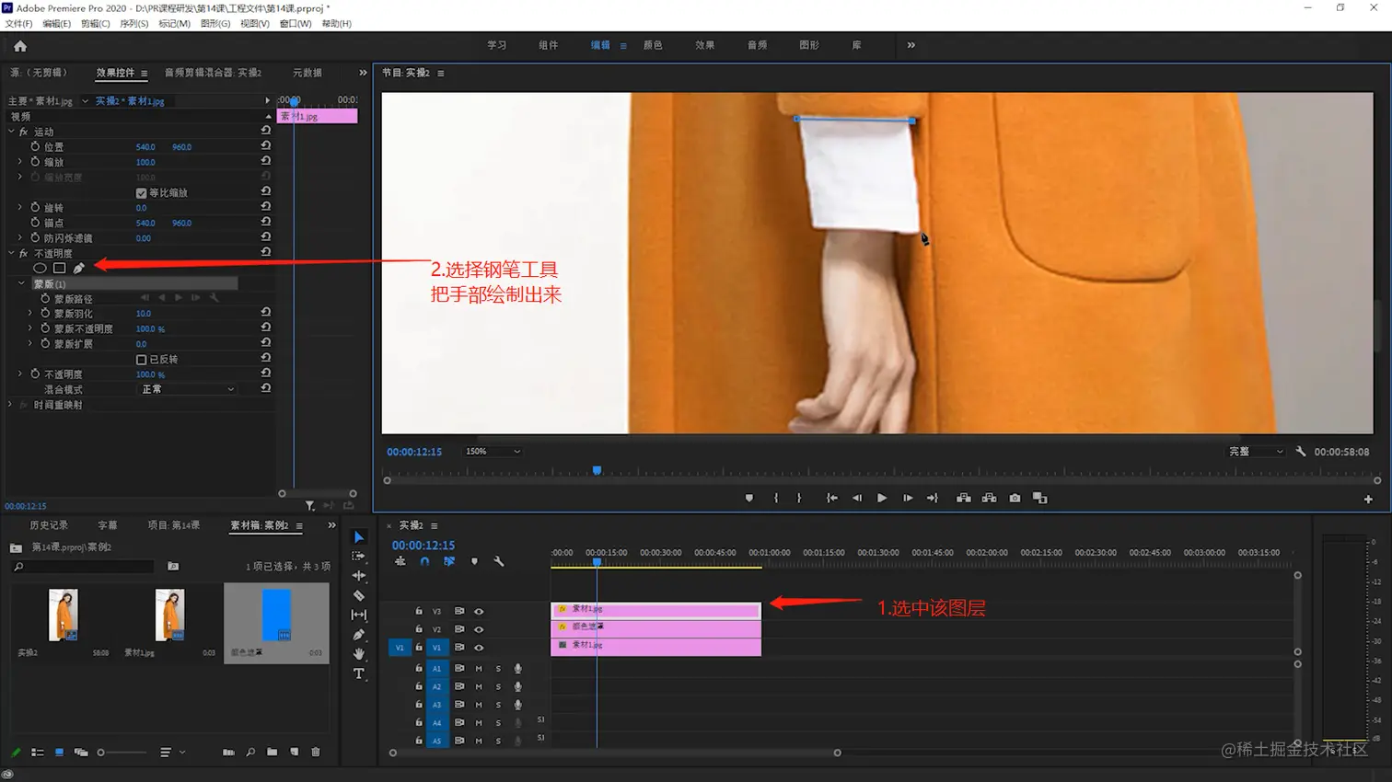Click the Add Marker button in Program monitor
The height and width of the screenshot is (782, 1392).
coord(749,498)
